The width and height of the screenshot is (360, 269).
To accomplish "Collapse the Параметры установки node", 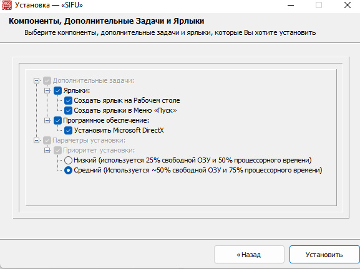I will (37, 140).
